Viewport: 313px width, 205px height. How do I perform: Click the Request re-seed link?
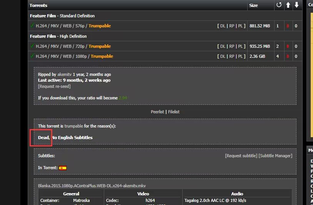(x=54, y=86)
